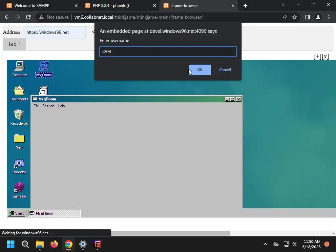Screen dimensions: 336x252
Task: Click the horizontal page scrollbar
Action: click(x=171, y=233)
